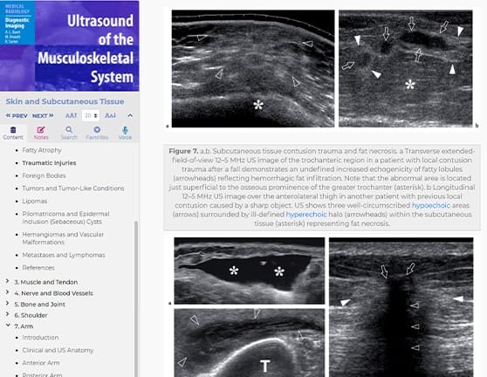The image size is (487, 377).
Task: Open Anterior Arm section
Action: (41, 363)
